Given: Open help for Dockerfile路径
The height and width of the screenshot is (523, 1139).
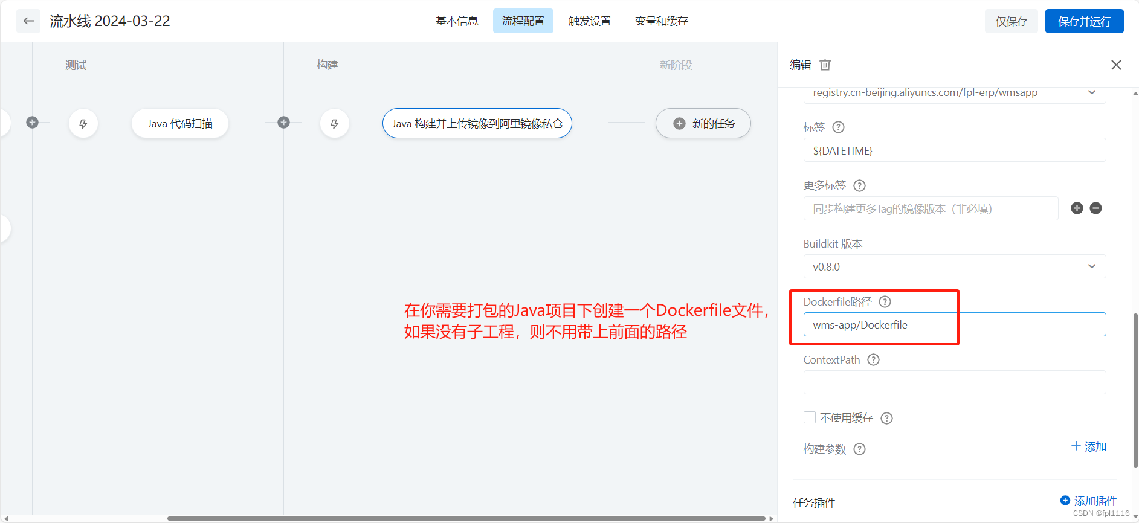Looking at the screenshot, I should (885, 302).
